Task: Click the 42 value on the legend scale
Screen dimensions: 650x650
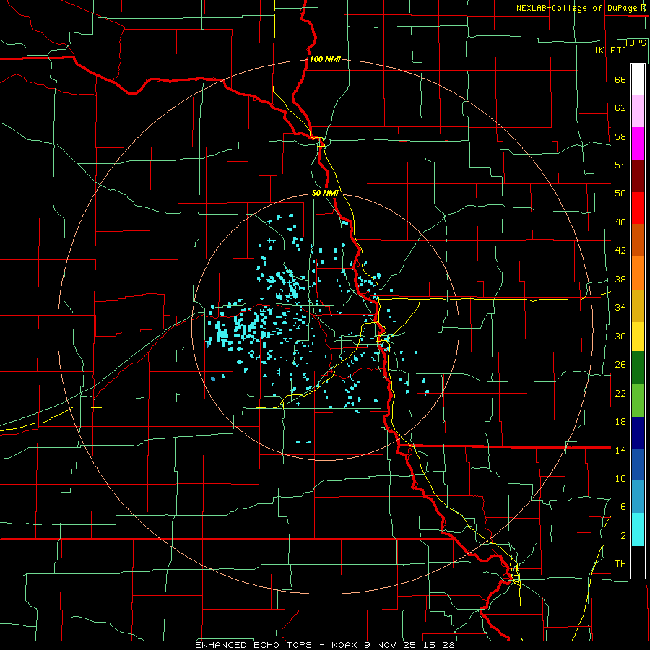Action: point(620,251)
